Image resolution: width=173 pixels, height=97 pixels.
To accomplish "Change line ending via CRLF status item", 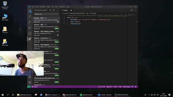I will [x=120, y=87].
